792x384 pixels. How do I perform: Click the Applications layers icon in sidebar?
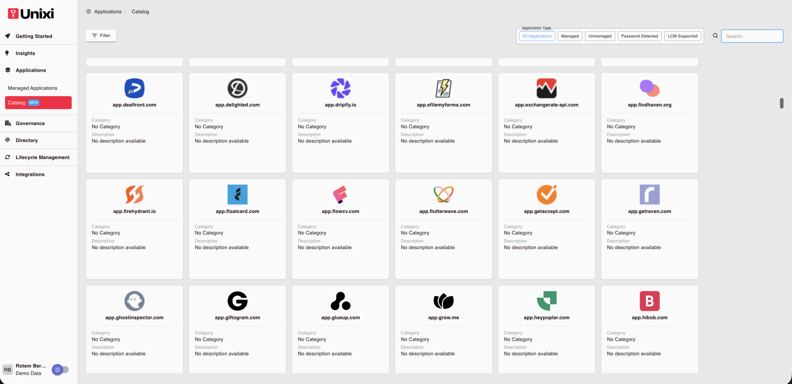[x=8, y=70]
